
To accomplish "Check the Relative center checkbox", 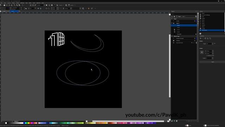I will (x=207, y=55).
